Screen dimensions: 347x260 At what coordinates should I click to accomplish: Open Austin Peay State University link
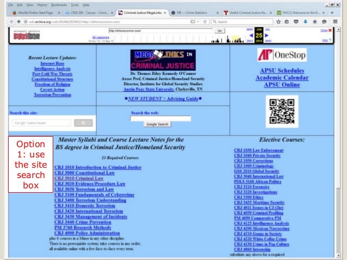tap(148, 89)
